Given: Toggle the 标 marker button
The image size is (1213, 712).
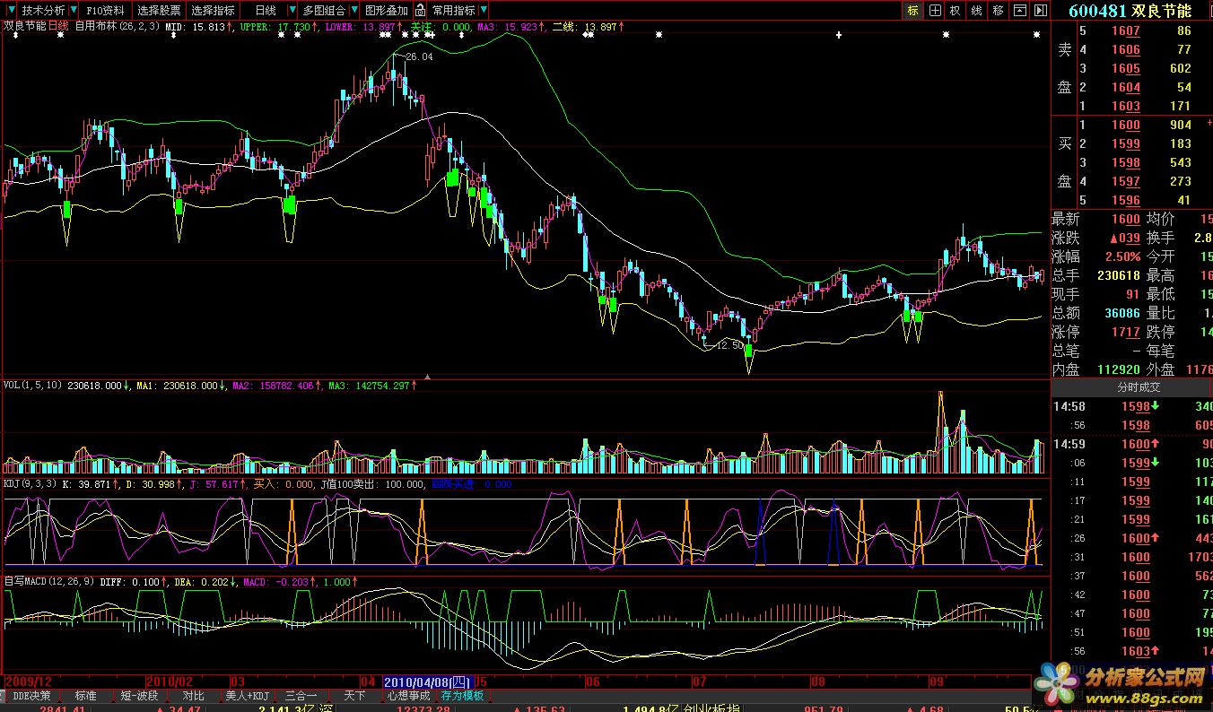Looking at the screenshot, I should [x=913, y=10].
